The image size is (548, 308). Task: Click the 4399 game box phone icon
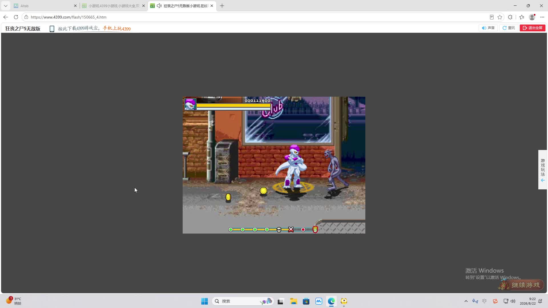[x=52, y=29]
